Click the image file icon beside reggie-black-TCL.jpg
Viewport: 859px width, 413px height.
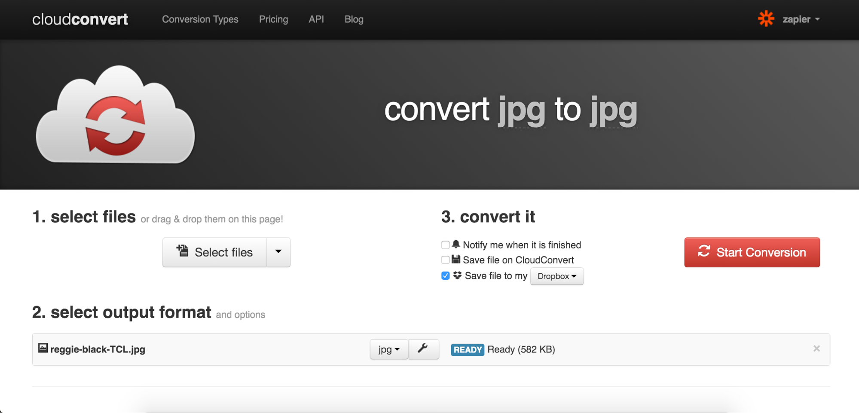point(43,348)
